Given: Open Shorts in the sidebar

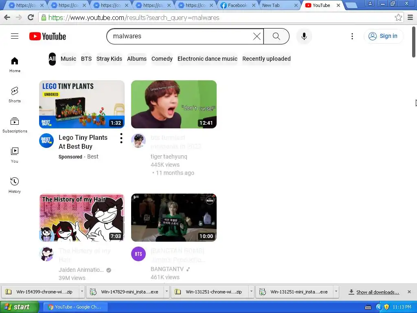Looking at the screenshot, I should point(15,95).
